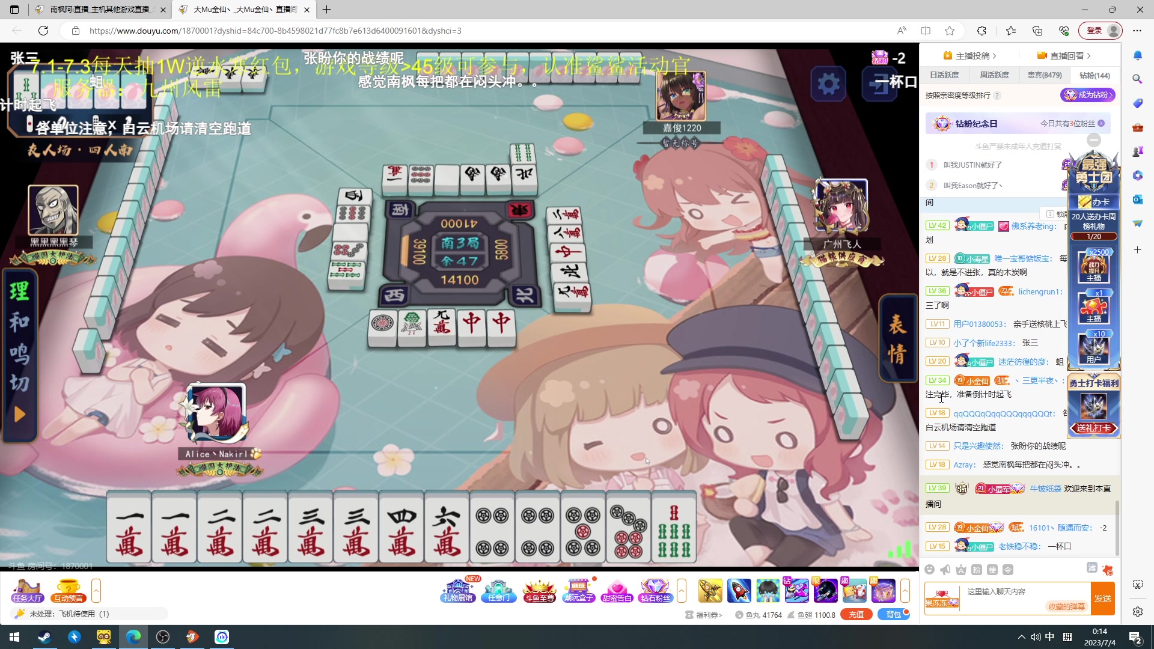Open the Windows Start menu
The width and height of the screenshot is (1154, 649).
(x=14, y=637)
